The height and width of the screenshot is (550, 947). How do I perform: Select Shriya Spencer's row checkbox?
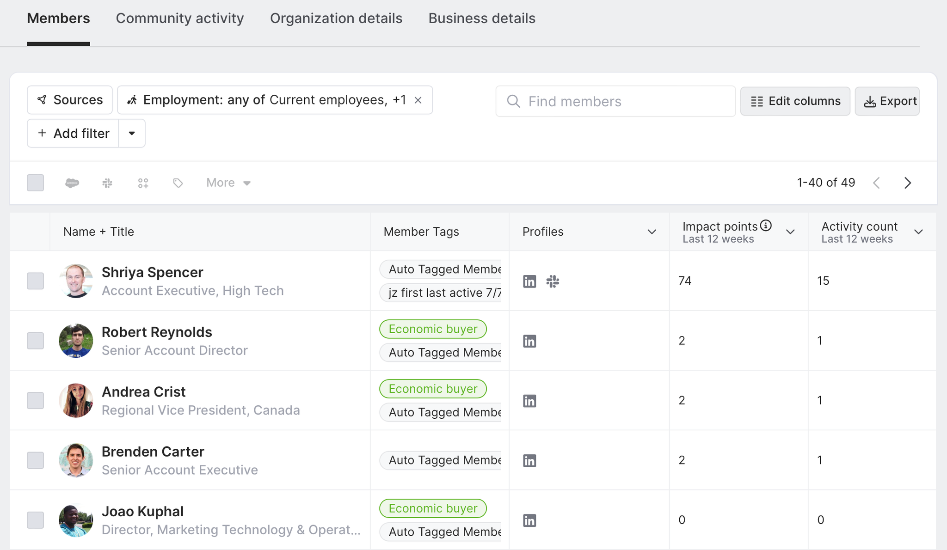click(x=36, y=281)
